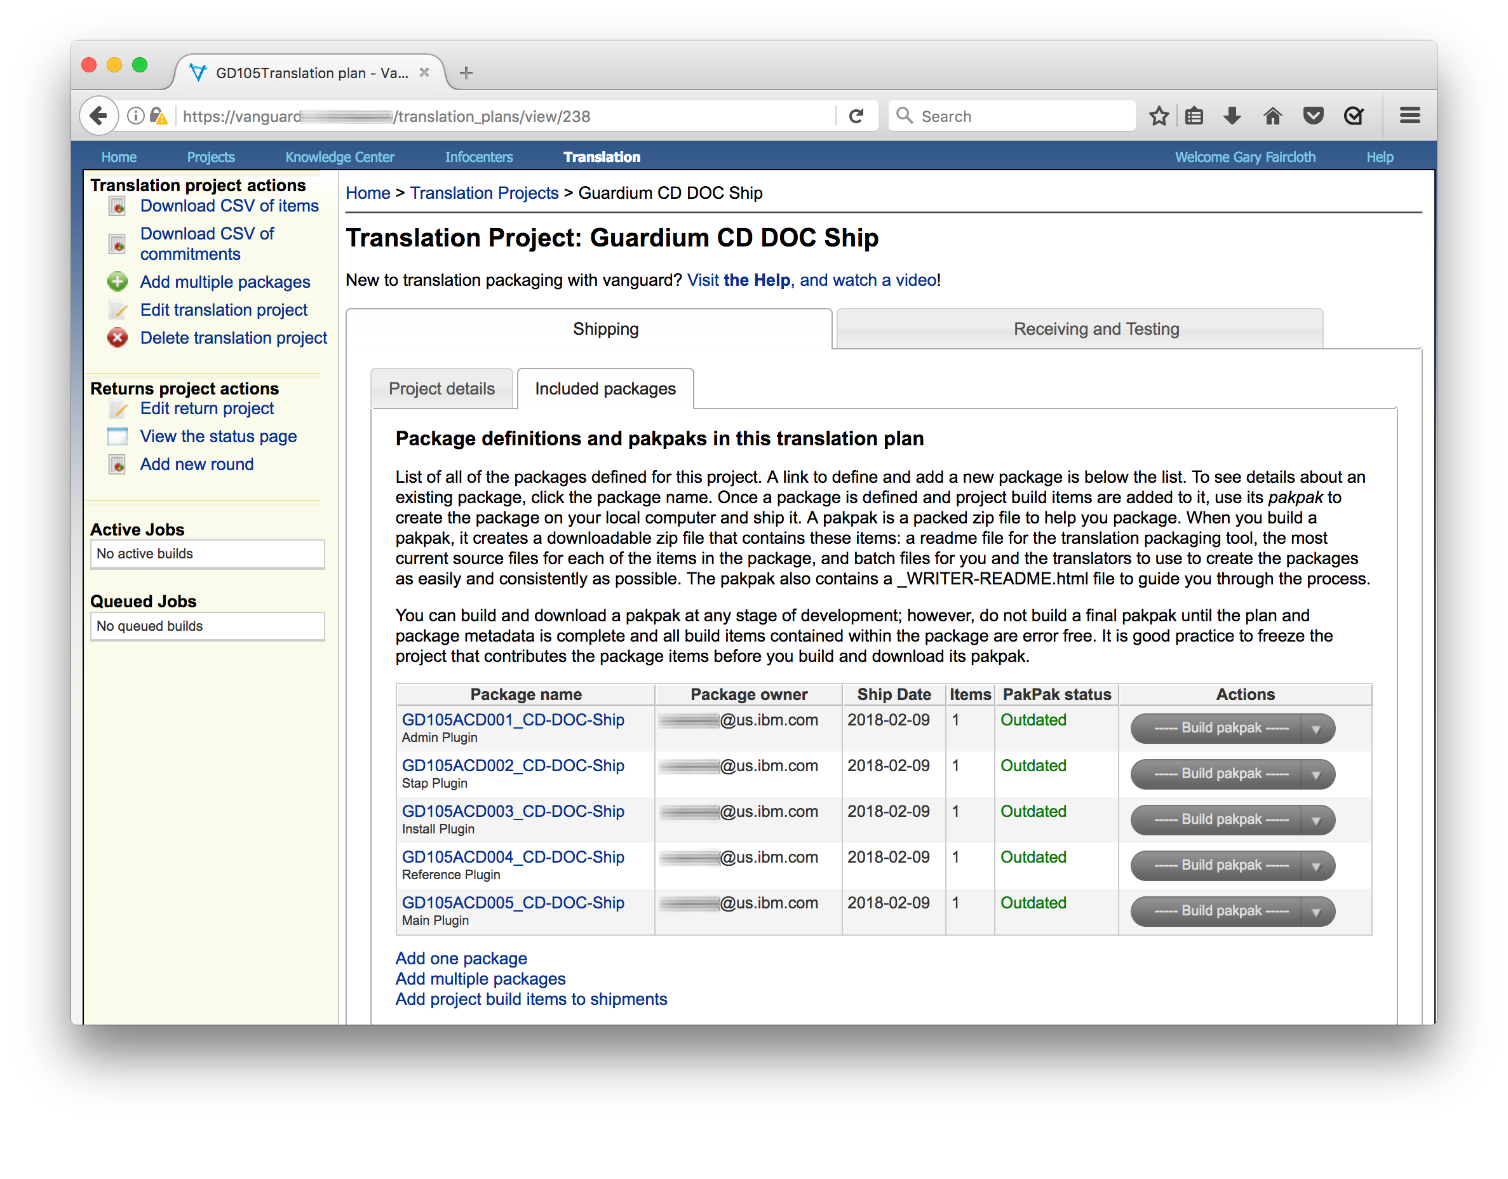Screen dimensions: 1508x1179
Task: Open the bookmarks list icon
Action: click(x=1194, y=116)
